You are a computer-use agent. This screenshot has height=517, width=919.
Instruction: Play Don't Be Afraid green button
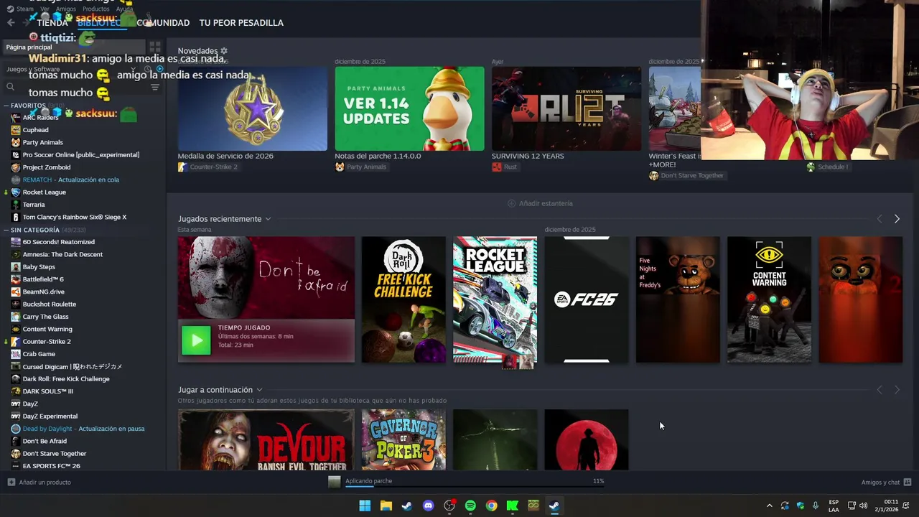coord(196,340)
